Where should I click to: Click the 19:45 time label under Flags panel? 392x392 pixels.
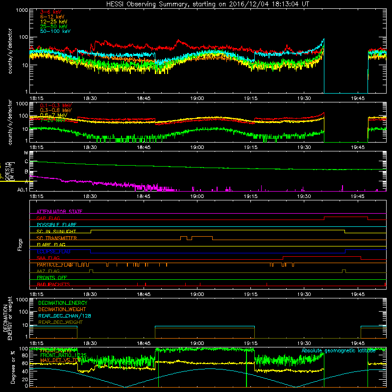[358, 294]
